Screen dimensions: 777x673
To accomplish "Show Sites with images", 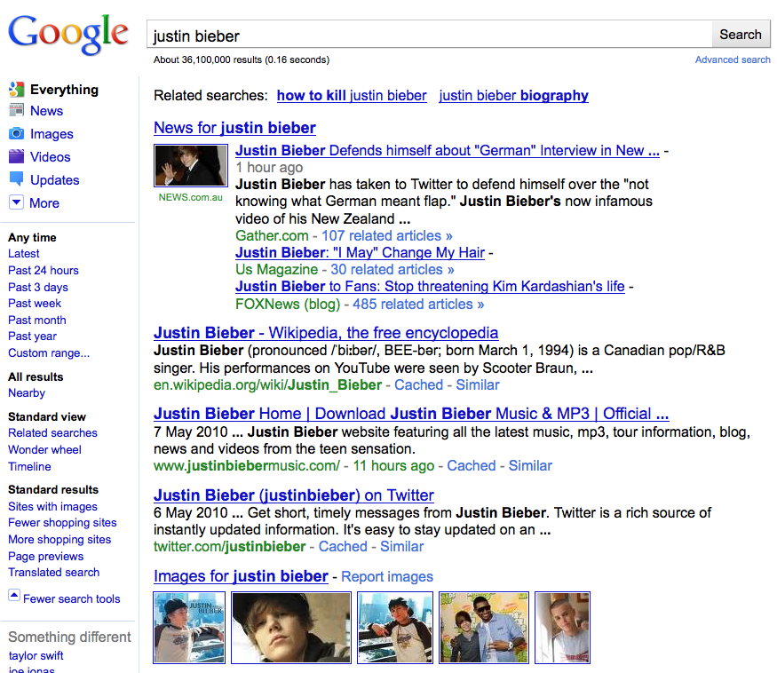I will click(52, 507).
